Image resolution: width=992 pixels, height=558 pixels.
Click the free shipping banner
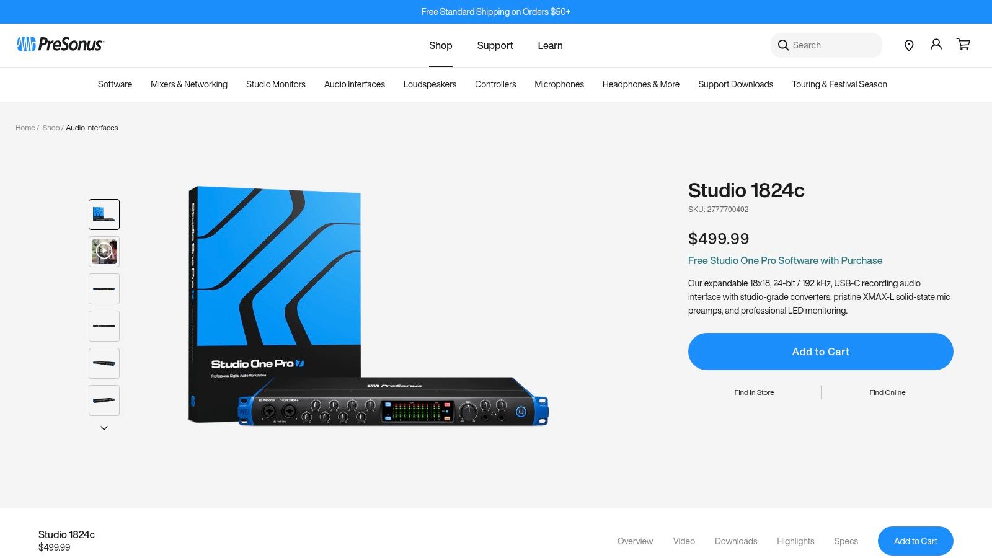[496, 12]
